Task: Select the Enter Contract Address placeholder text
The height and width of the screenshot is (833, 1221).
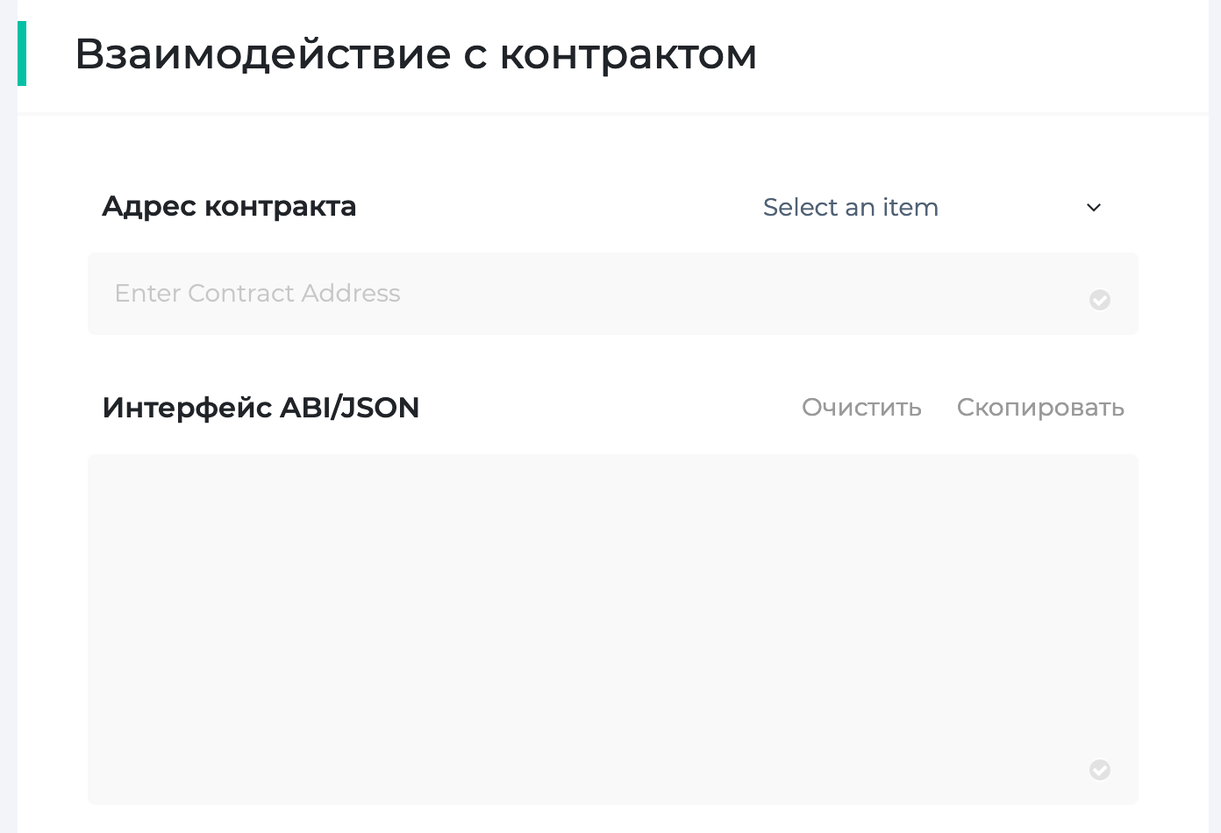Action: 257,293
